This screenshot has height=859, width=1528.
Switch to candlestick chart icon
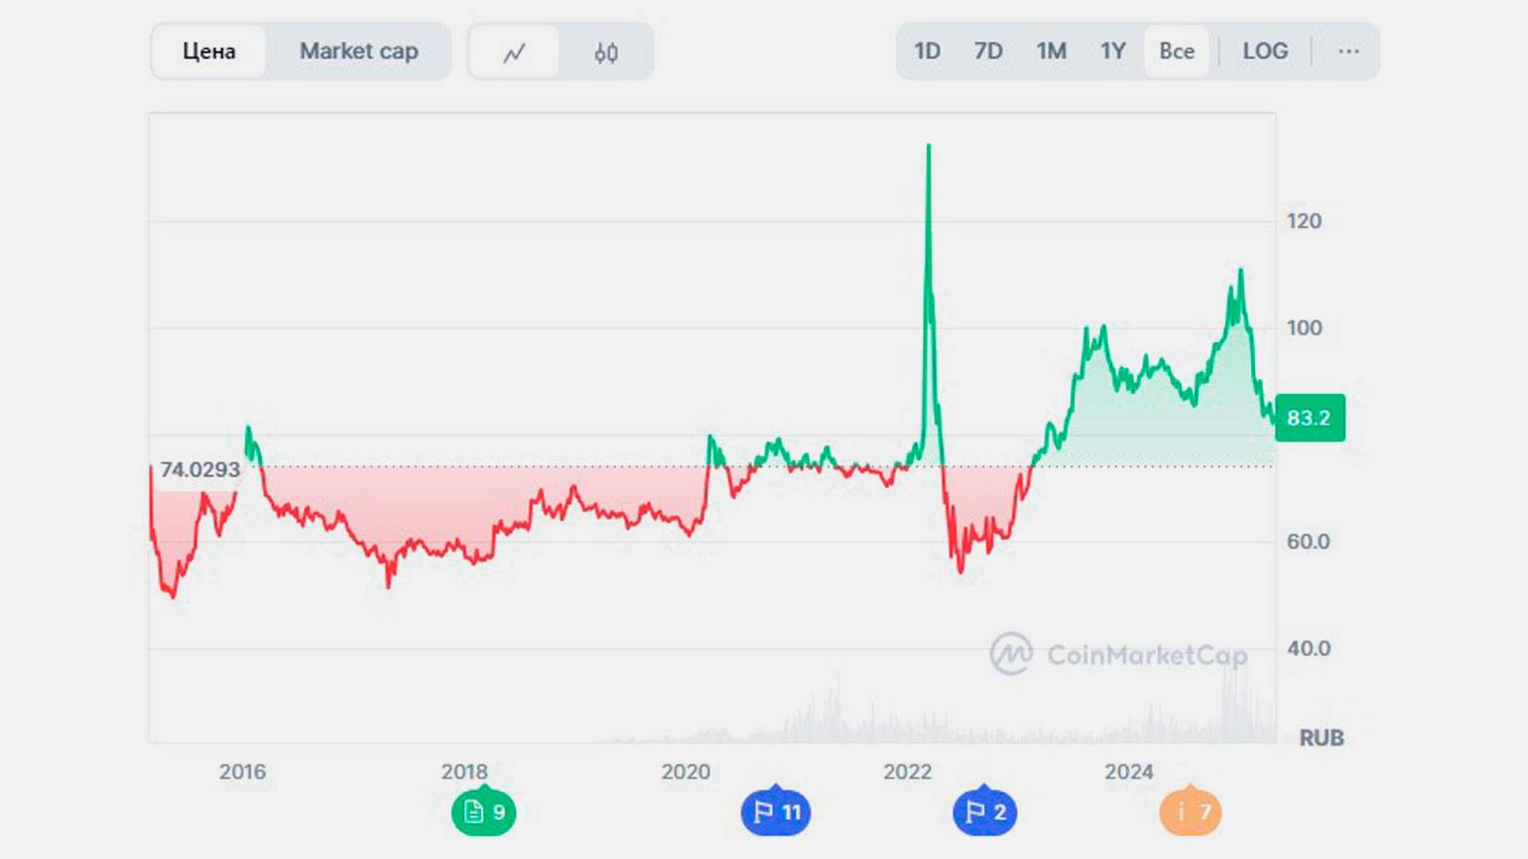coord(606,52)
